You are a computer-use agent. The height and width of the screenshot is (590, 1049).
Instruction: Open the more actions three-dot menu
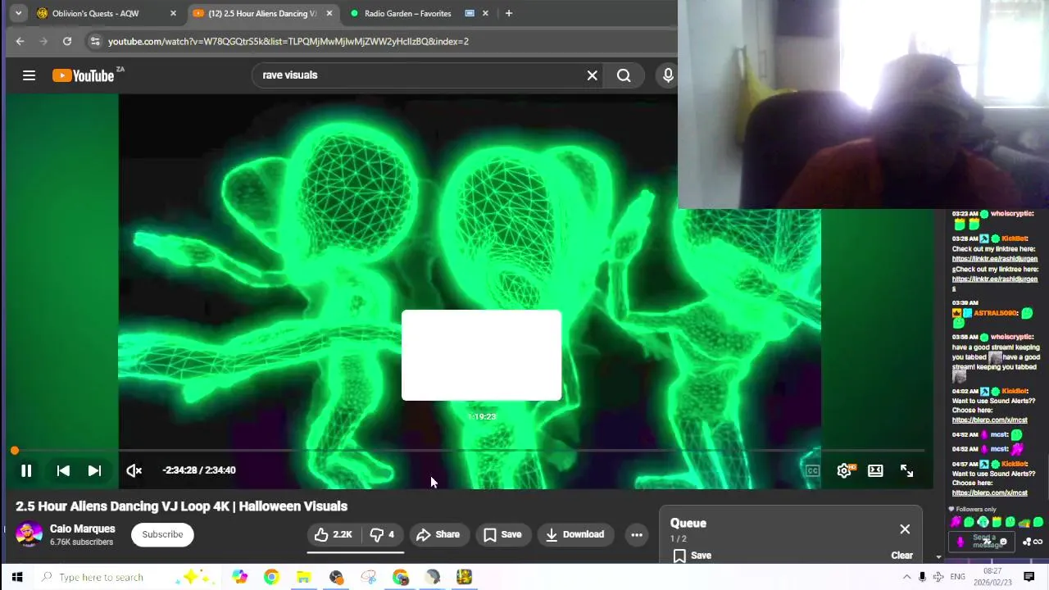click(637, 534)
